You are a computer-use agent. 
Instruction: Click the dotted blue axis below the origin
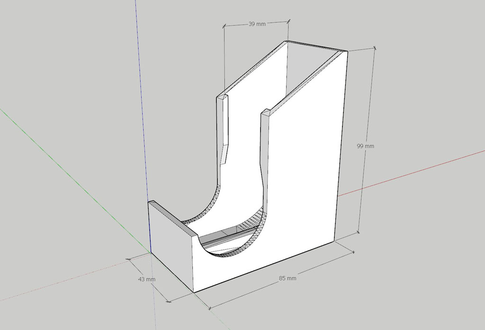click(153, 293)
